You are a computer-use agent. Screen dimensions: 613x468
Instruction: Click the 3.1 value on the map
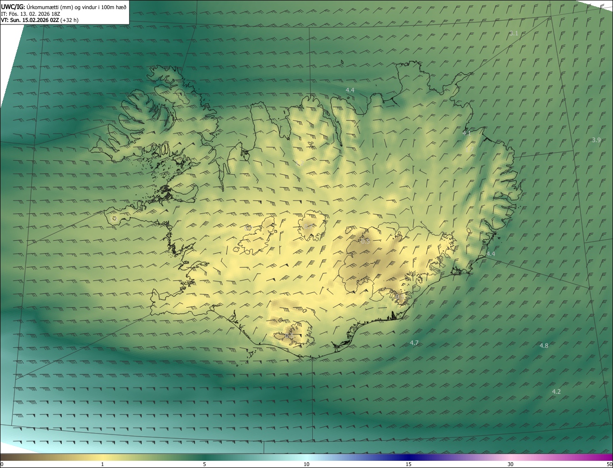click(514, 33)
